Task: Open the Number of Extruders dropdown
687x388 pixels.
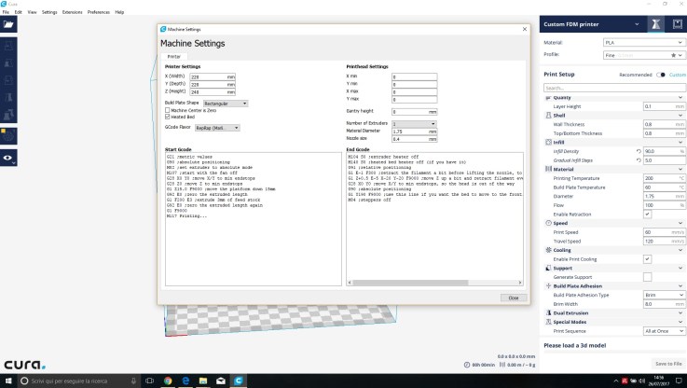Action: click(x=414, y=124)
